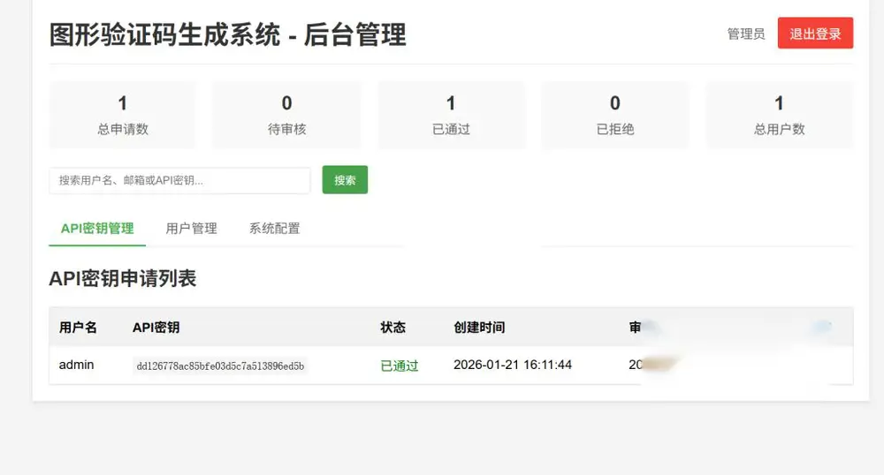Viewport: 884px width, 475px height.
Task: Click the green 已通过 status in admin row
Action: point(400,366)
